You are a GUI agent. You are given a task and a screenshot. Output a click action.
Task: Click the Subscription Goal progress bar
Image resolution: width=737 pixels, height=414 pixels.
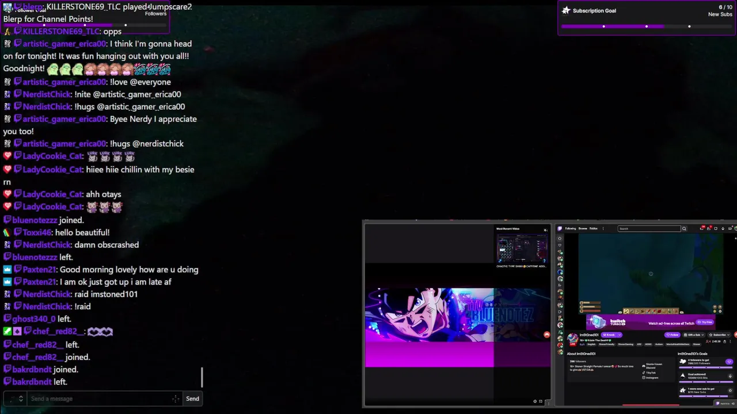pyautogui.click(x=646, y=26)
